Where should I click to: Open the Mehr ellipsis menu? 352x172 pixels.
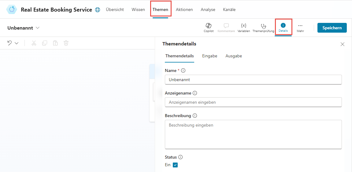[x=300, y=28]
